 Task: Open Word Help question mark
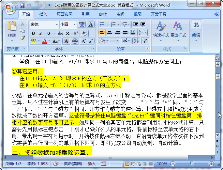pyautogui.click(x=217, y=14)
